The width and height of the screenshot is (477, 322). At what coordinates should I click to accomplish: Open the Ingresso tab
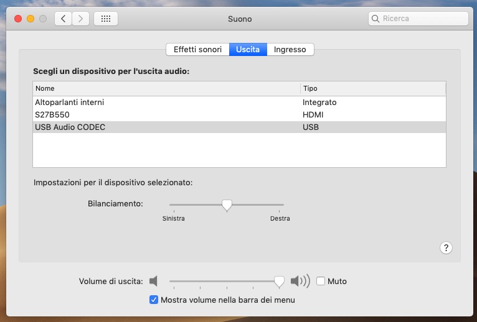[290, 49]
